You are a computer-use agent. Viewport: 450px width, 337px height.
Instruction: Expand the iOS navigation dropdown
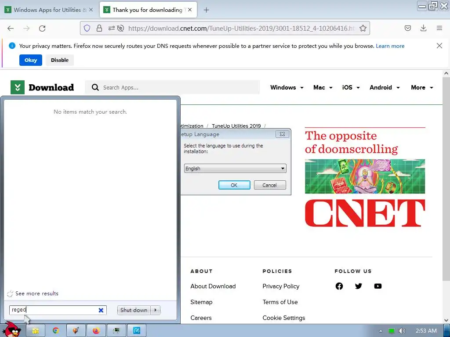pyautogui.click(x=358, y=88)
